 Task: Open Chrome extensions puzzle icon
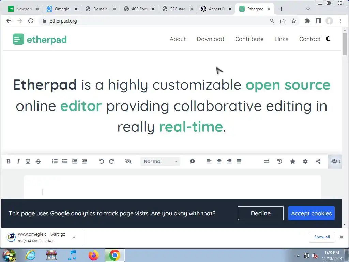307,21
